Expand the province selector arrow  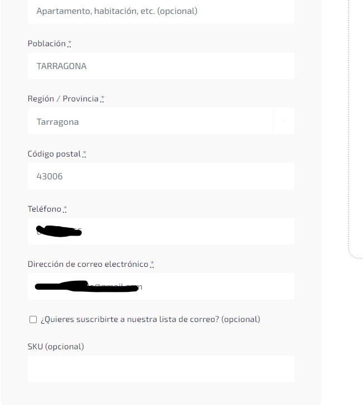click(284, 121)
